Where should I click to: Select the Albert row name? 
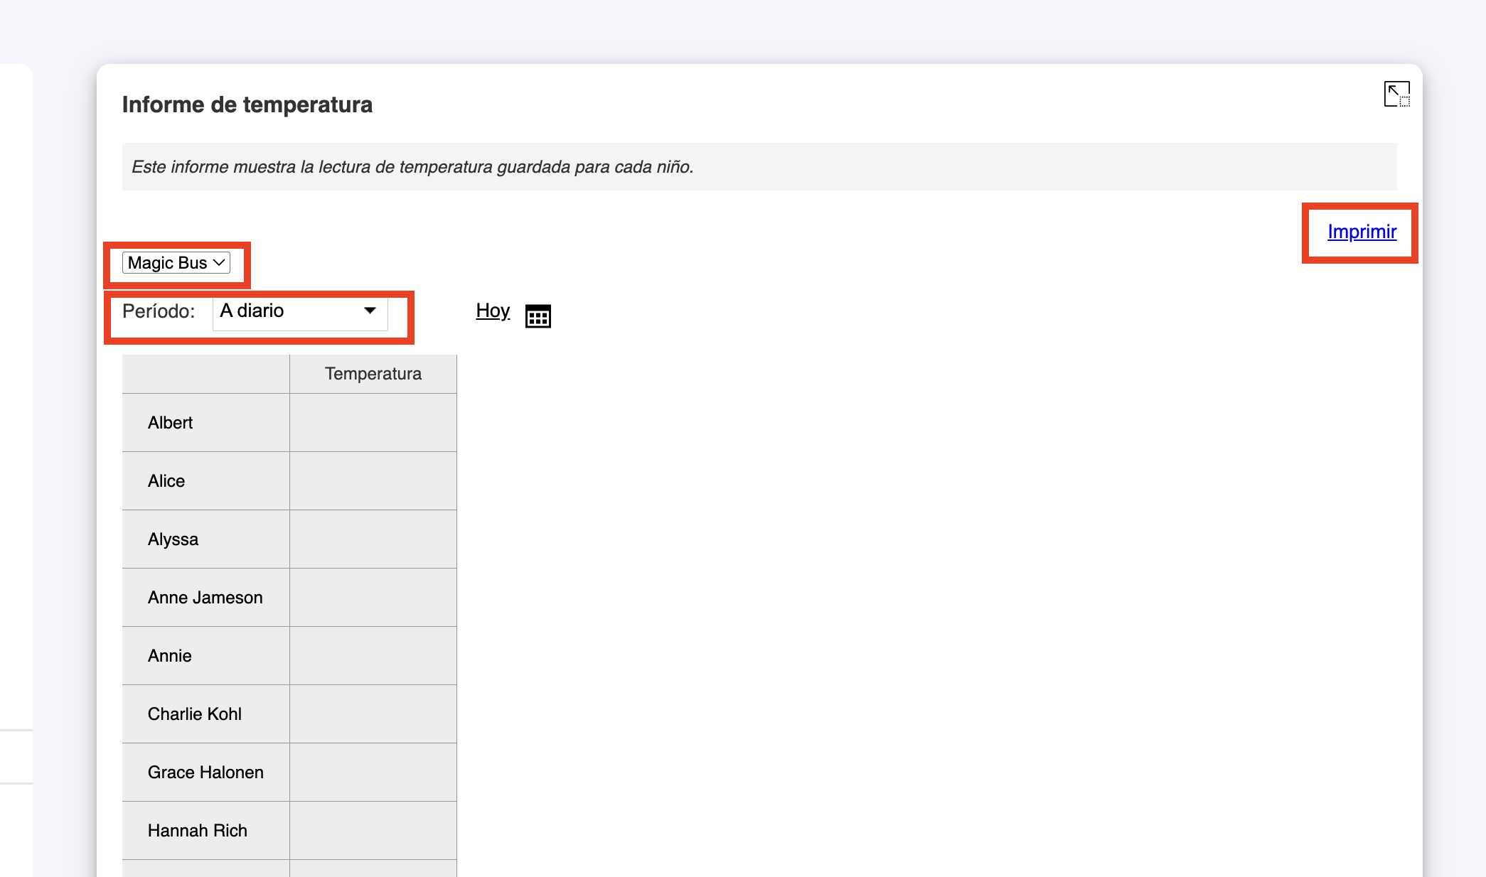point(170,423)
